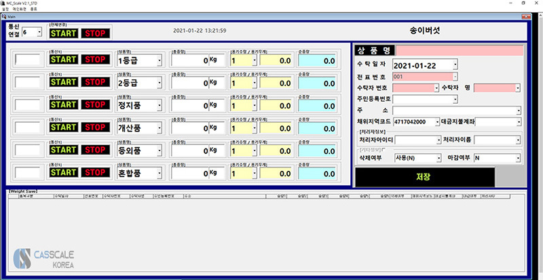Expand the 개산품 product name dropdown
Viewport: 543px width, 280px height.
pyautogui.click(x=160, y=127)
